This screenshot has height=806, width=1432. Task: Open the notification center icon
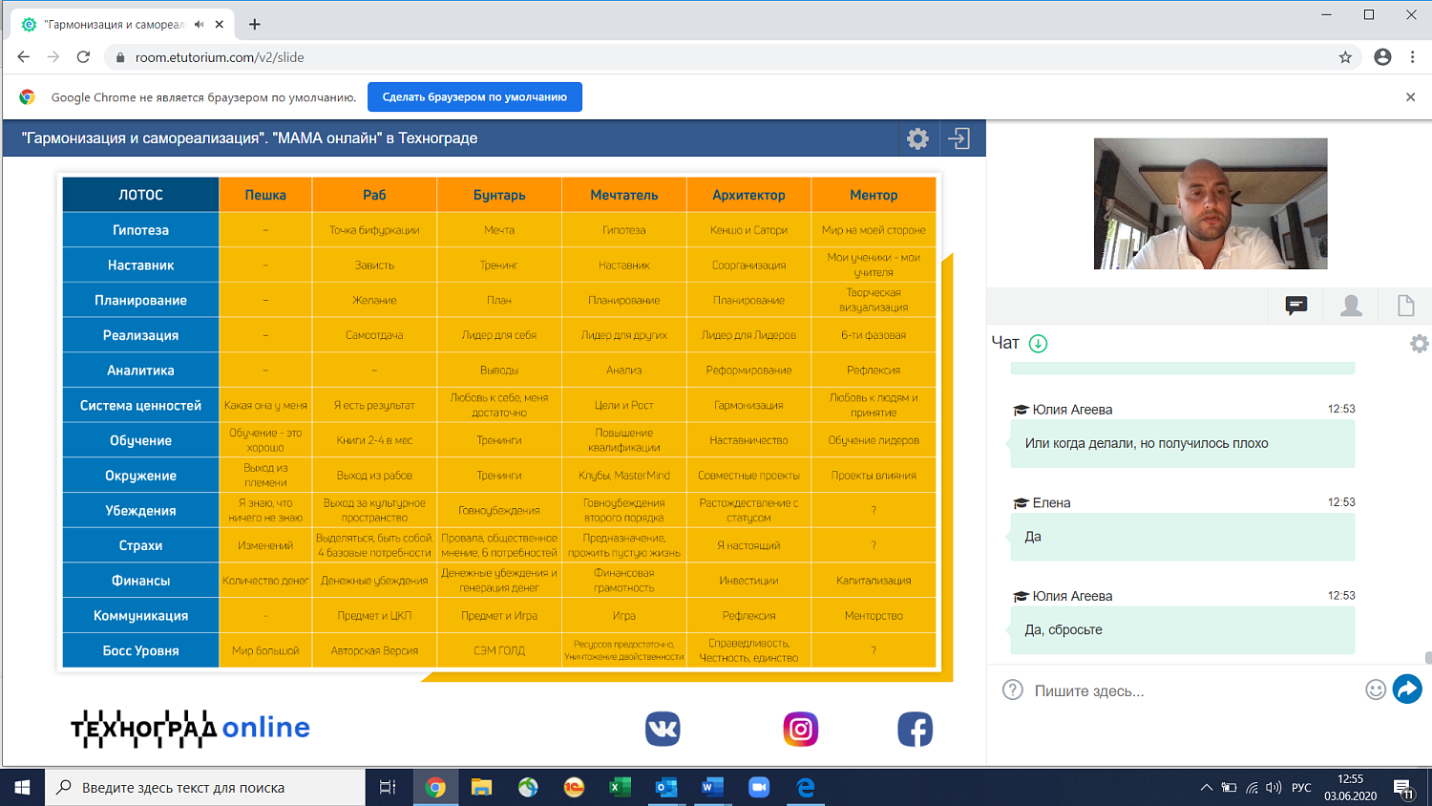coord(1403,789)
